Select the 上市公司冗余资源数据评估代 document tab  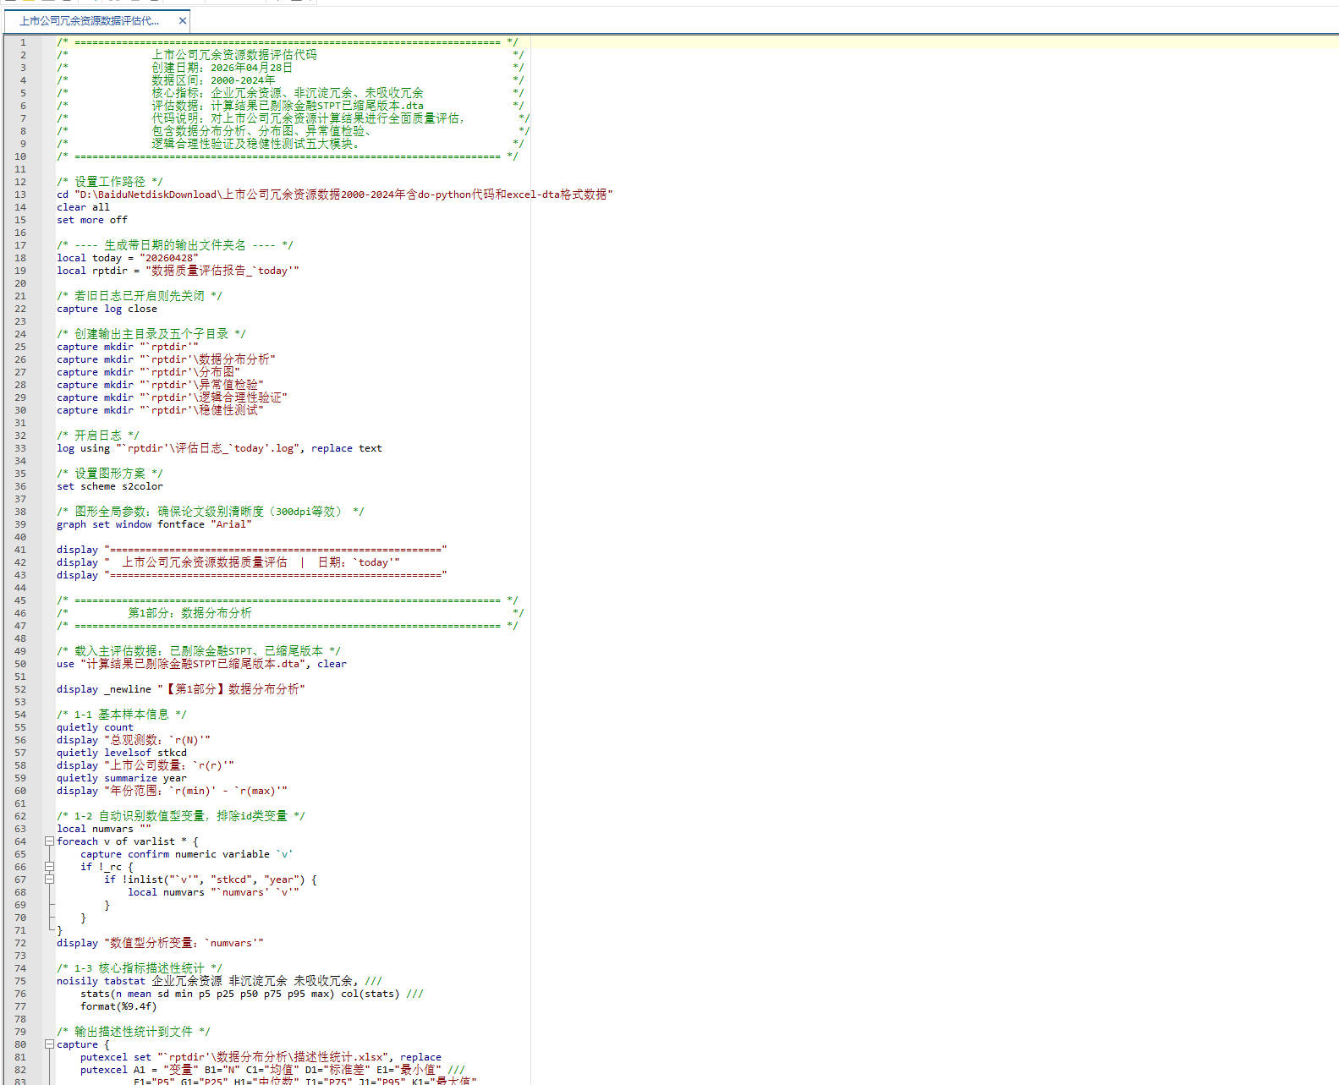coord(89,21)
